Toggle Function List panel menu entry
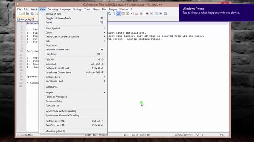254x142 pixels. pyautogui.click(x=73, y=105)
